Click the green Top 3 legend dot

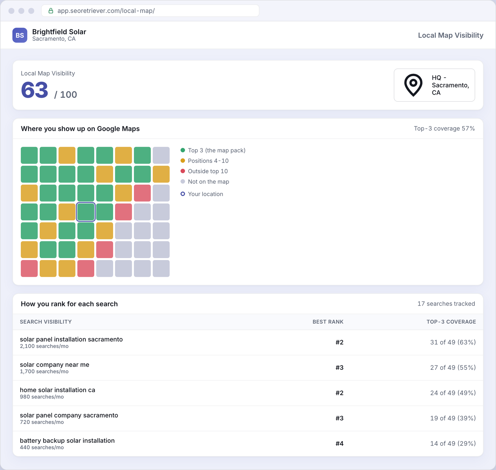183,150
